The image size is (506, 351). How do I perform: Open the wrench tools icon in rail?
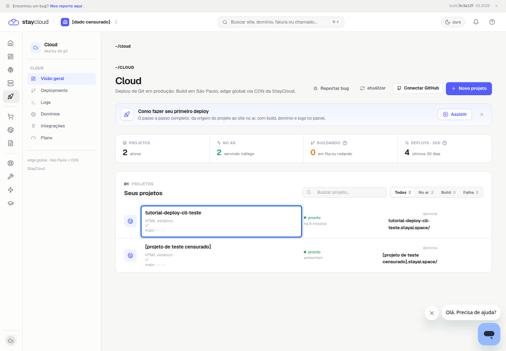(11, 177)
